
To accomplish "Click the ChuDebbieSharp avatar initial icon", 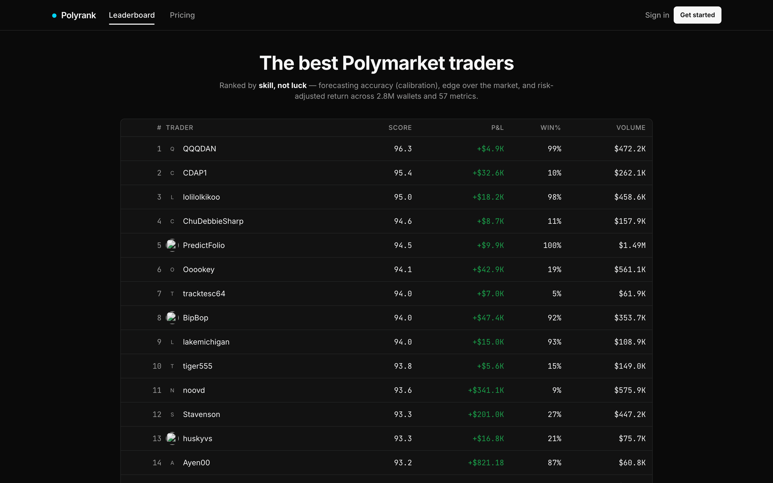I will (172, 221).
